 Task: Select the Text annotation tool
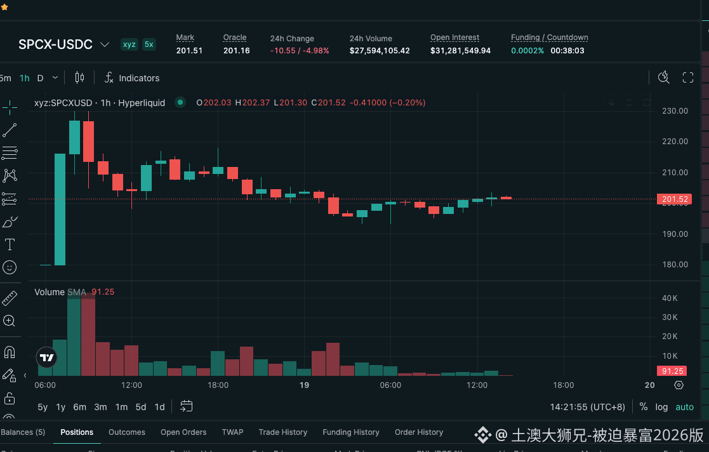point(10,244)
